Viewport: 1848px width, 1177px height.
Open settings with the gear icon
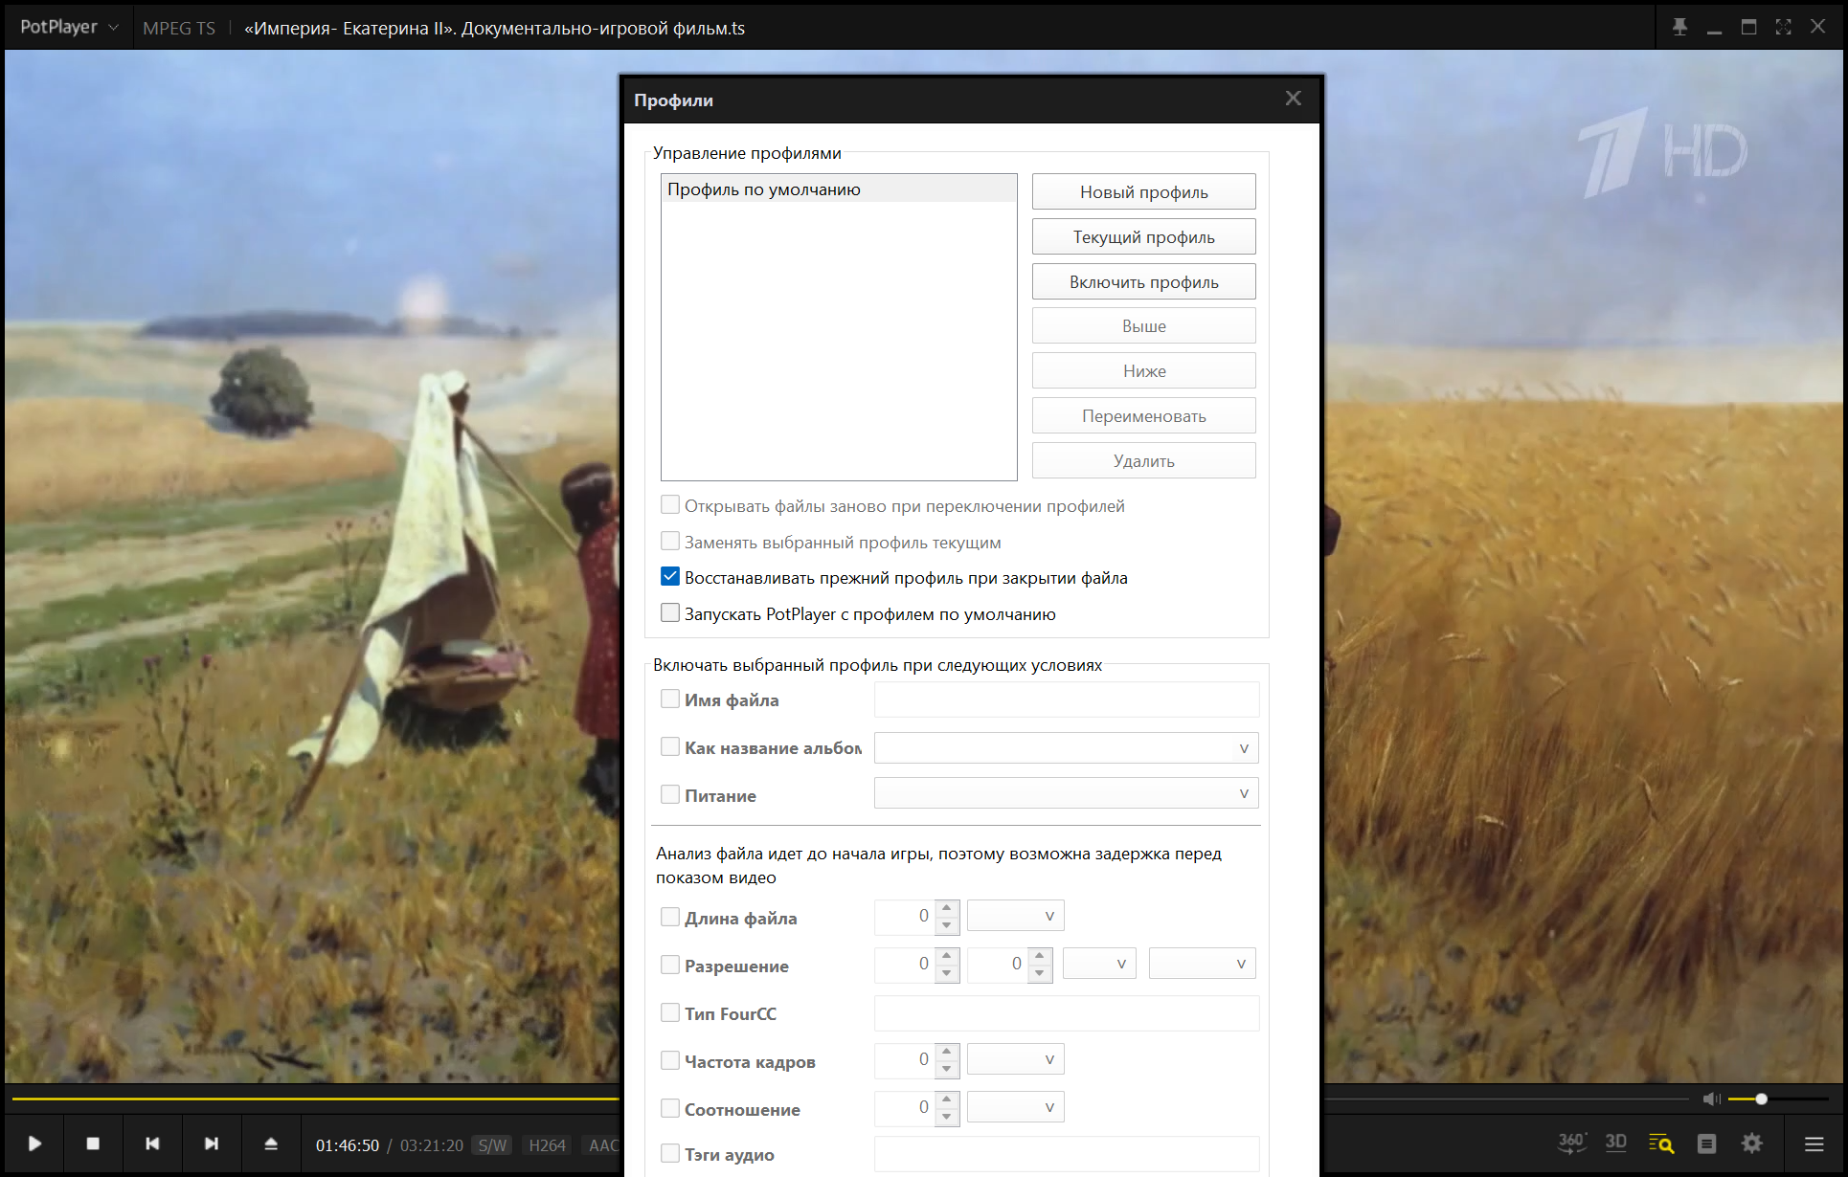click(1752, 1144)
